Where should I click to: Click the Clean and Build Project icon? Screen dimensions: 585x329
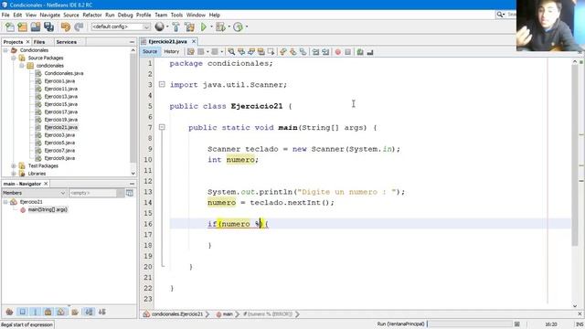[189, 27]
